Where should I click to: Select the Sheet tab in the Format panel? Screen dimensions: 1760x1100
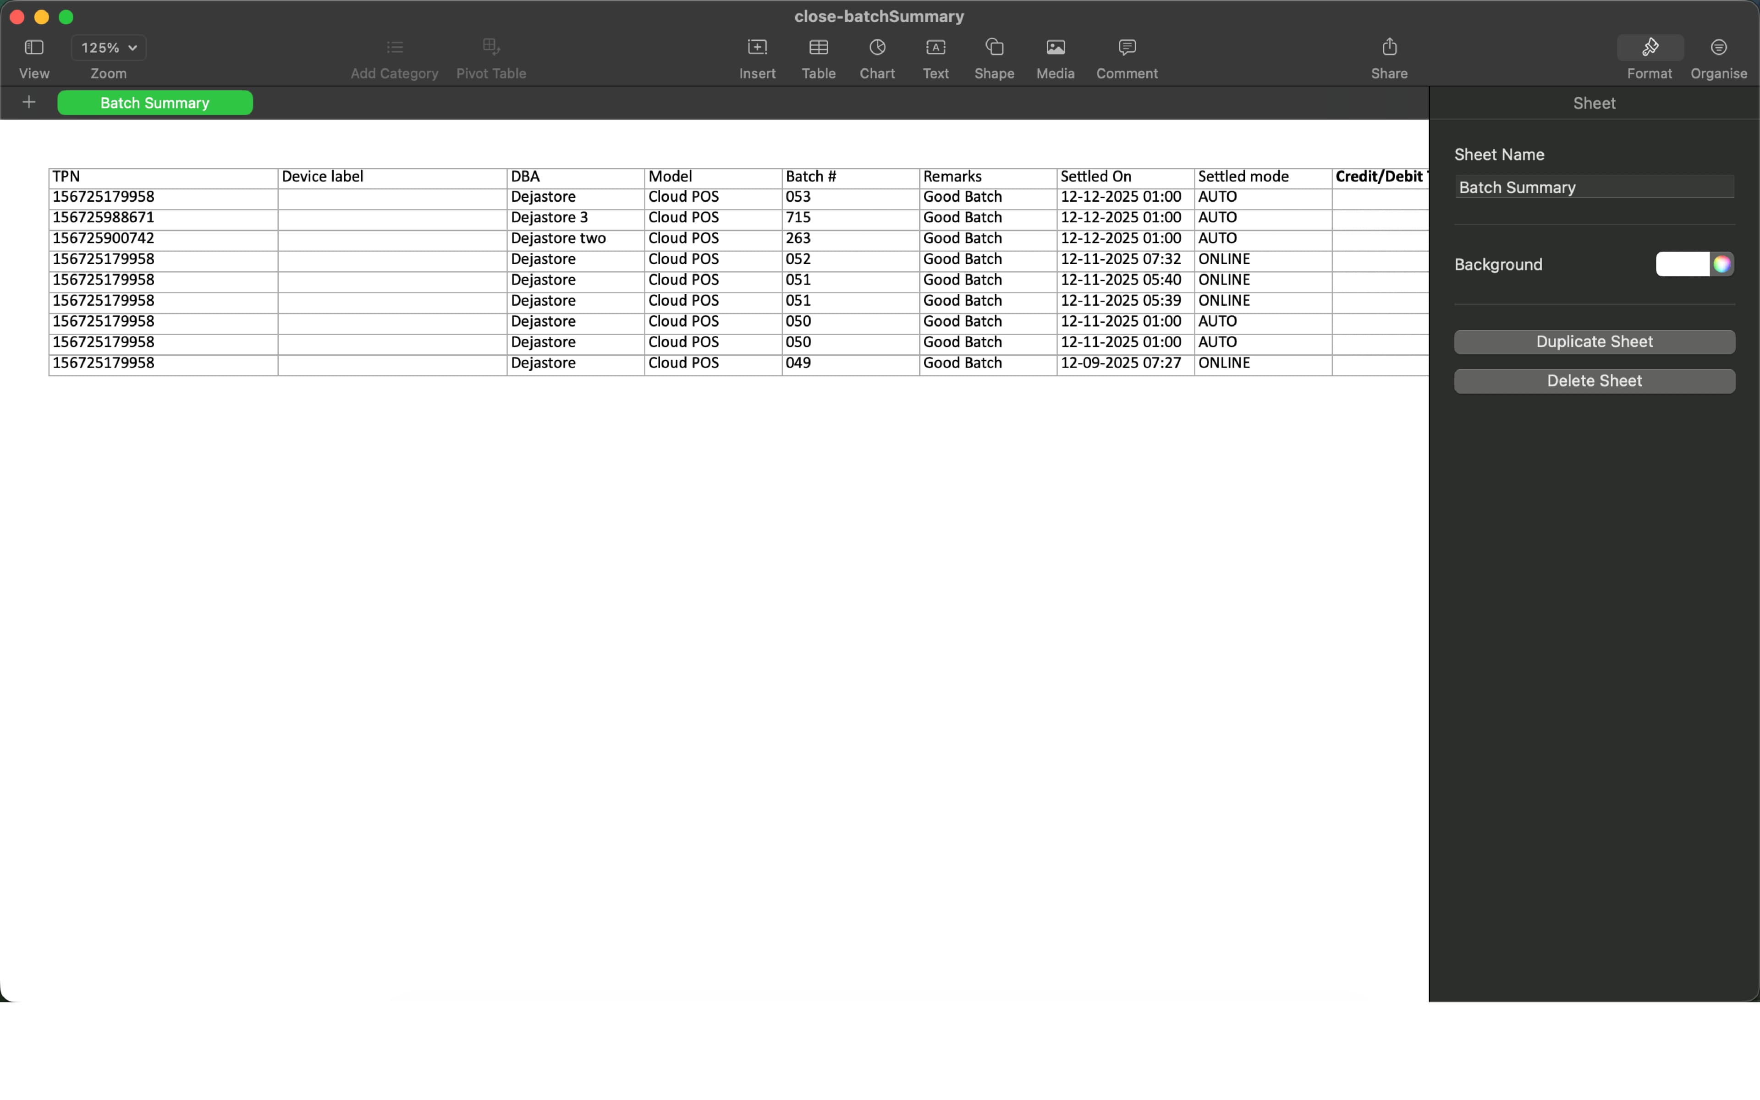[x=1594, y=103]
